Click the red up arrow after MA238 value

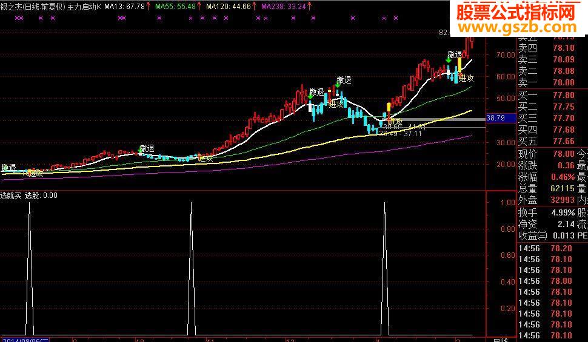tap(309, 7)
